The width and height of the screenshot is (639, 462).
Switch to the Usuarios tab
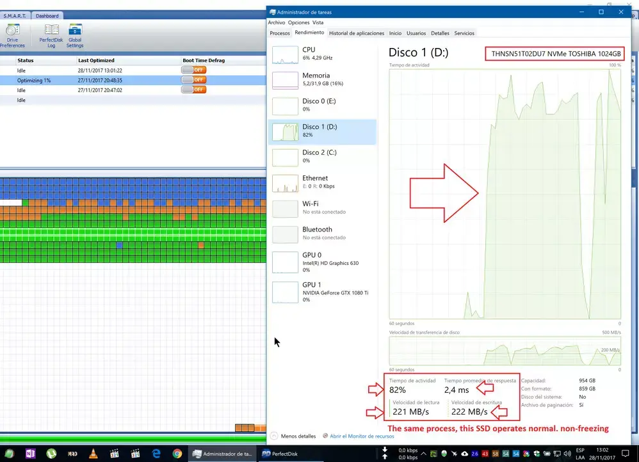click(416, 33)
